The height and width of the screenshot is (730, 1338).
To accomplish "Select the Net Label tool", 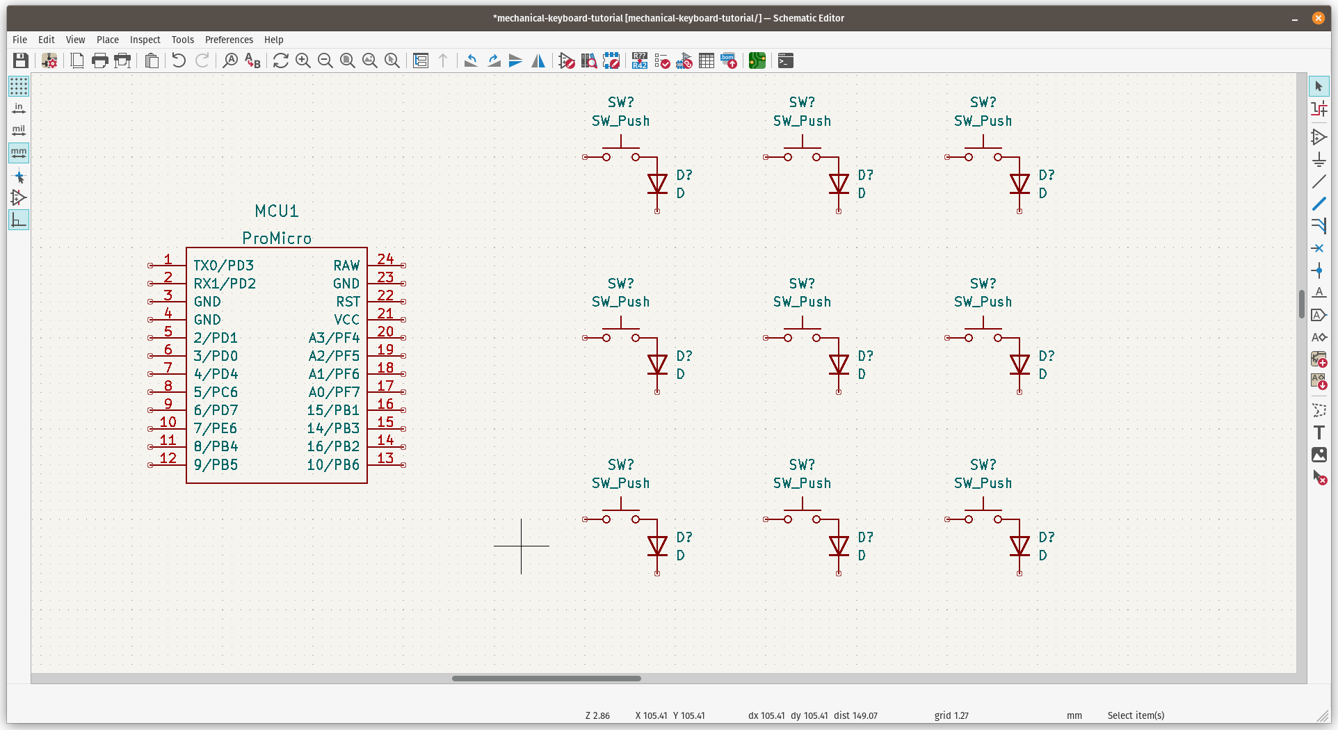I will [x=1319, y=293].
